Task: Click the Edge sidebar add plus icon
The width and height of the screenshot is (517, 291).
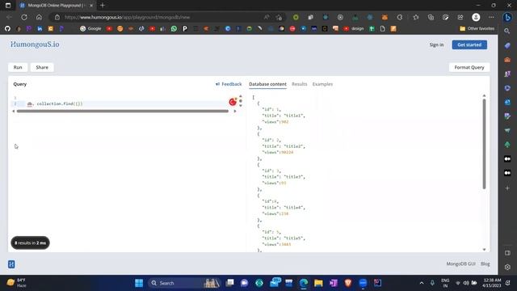Action: 507,188
